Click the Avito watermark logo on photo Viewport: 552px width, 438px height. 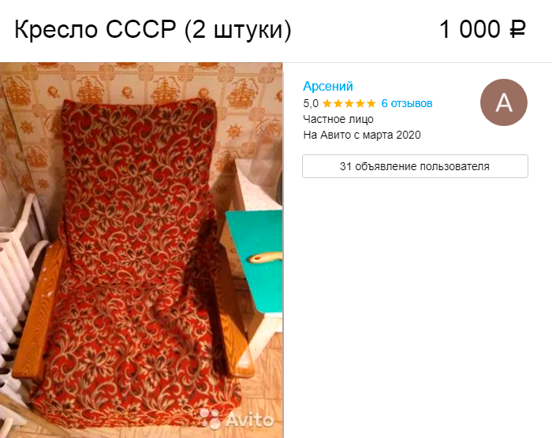point(237,418)
